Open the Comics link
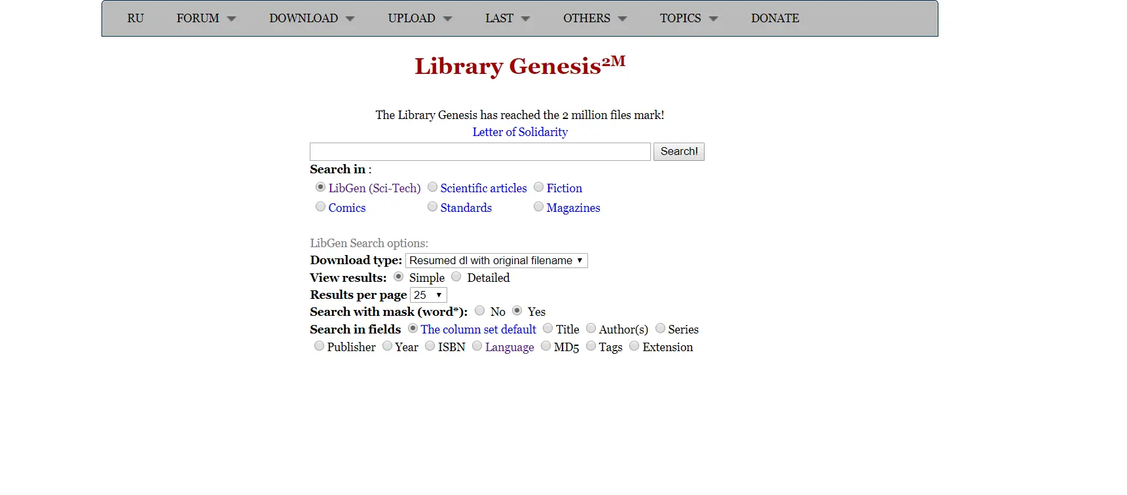The height and width of the screenshot is (495, 1127). 347,208
